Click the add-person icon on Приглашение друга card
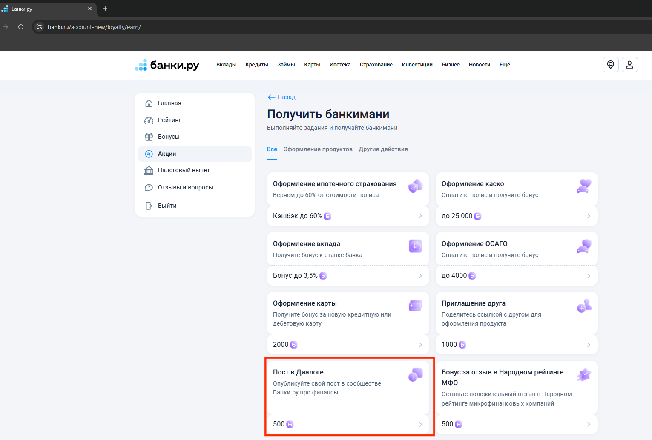The height and width of the screenshot is (440, 652). click(x=584, y=306)
